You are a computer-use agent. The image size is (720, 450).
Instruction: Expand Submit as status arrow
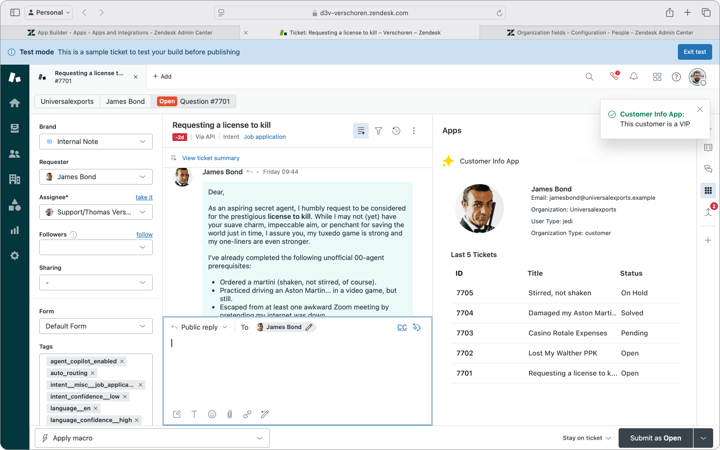(703, 438)
